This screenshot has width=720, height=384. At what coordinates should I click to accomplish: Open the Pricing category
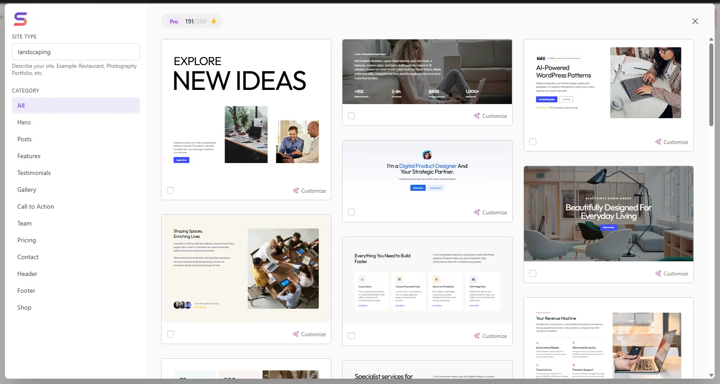[x=27, y=240]
